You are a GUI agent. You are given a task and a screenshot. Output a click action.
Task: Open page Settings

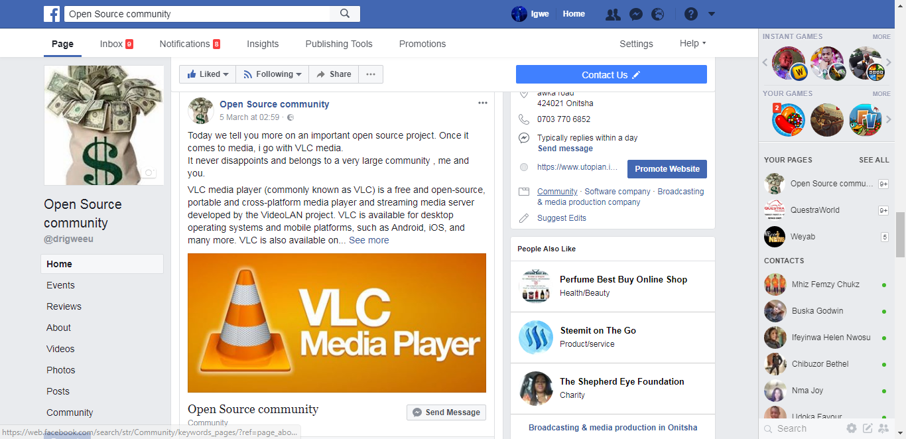(x=636, y=44)
